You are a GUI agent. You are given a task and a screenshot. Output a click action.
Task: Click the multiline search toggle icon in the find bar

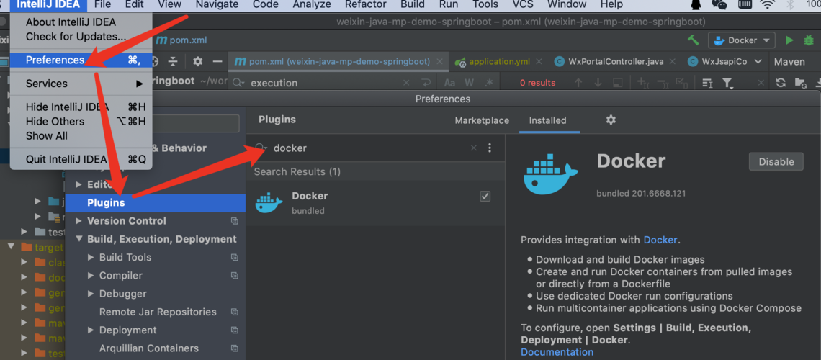coord(707,83)
